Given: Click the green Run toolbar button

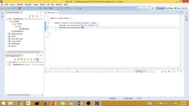Looking at the screenshot, I should coord(45,8).
